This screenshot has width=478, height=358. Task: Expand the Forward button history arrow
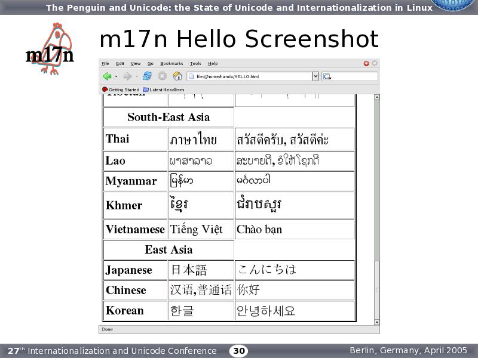(x=136, y=76)
